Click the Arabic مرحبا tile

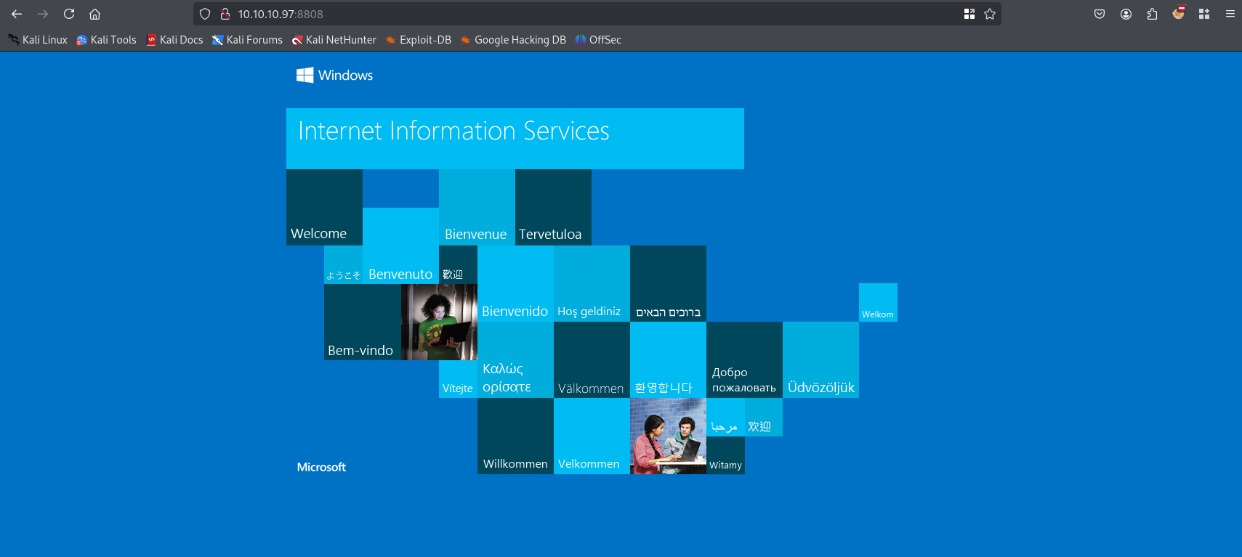(x=725, y=417)
